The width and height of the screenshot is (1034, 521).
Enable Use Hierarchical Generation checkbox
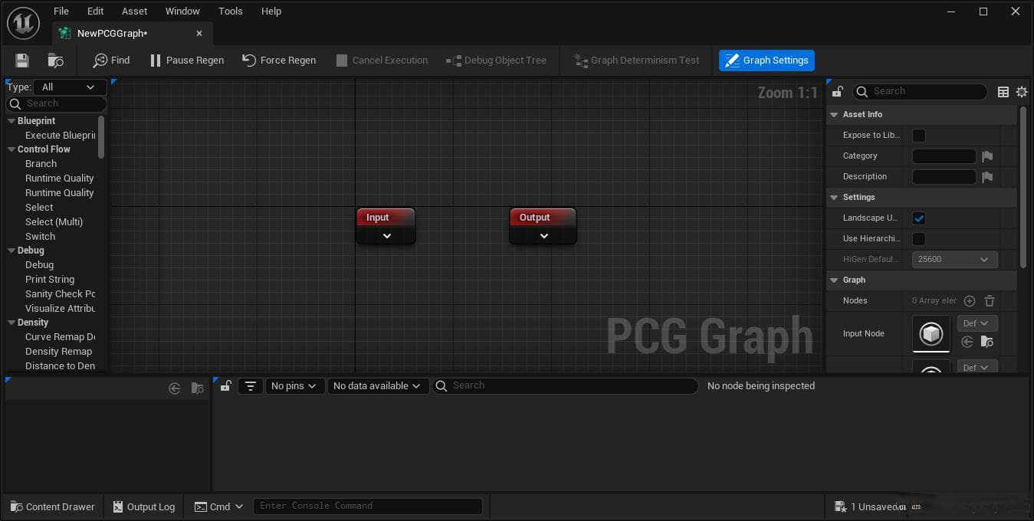918,239
